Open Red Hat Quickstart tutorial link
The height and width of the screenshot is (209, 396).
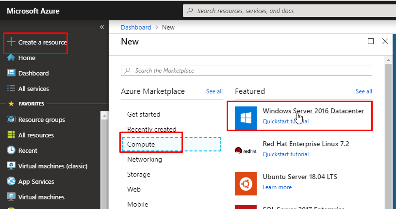285,154
